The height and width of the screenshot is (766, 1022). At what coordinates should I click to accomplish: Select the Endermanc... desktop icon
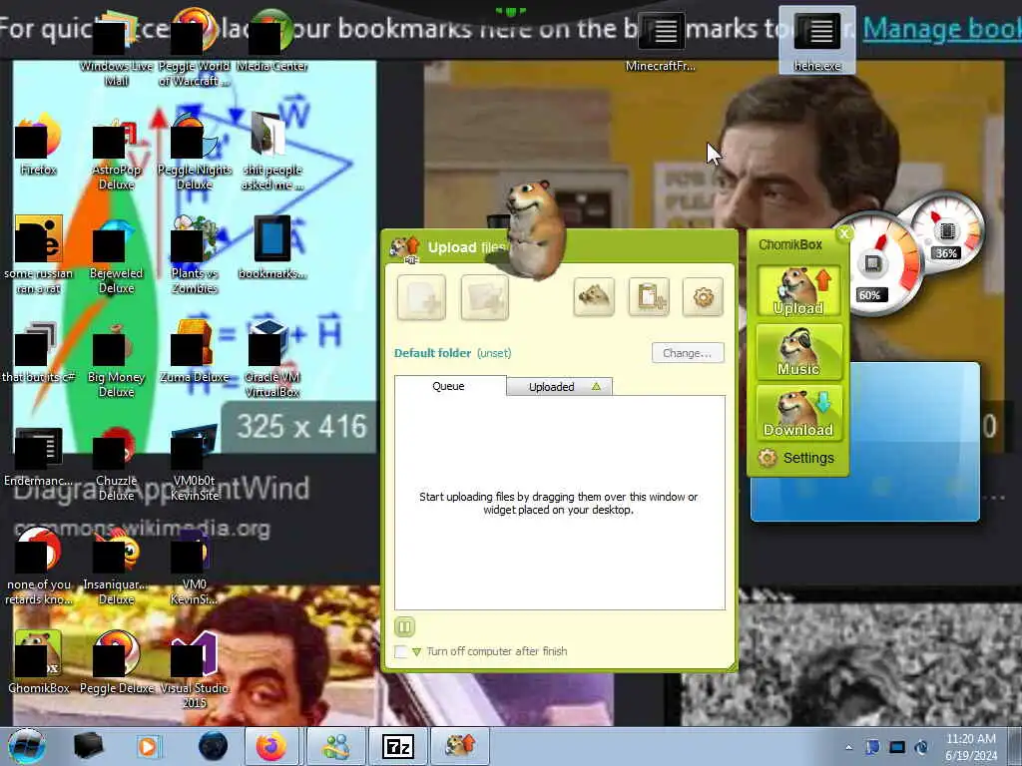coord(39,456)
